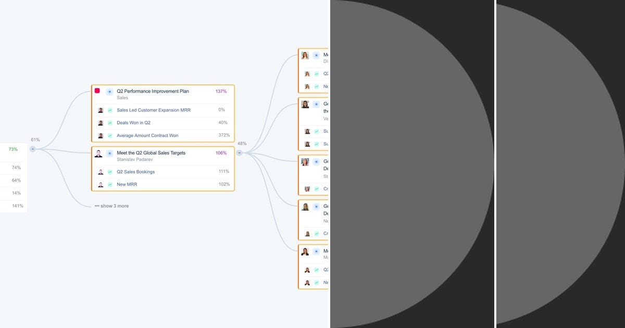Collapse the branch at the 61% node
625x328 pixels.
point(33,149)
